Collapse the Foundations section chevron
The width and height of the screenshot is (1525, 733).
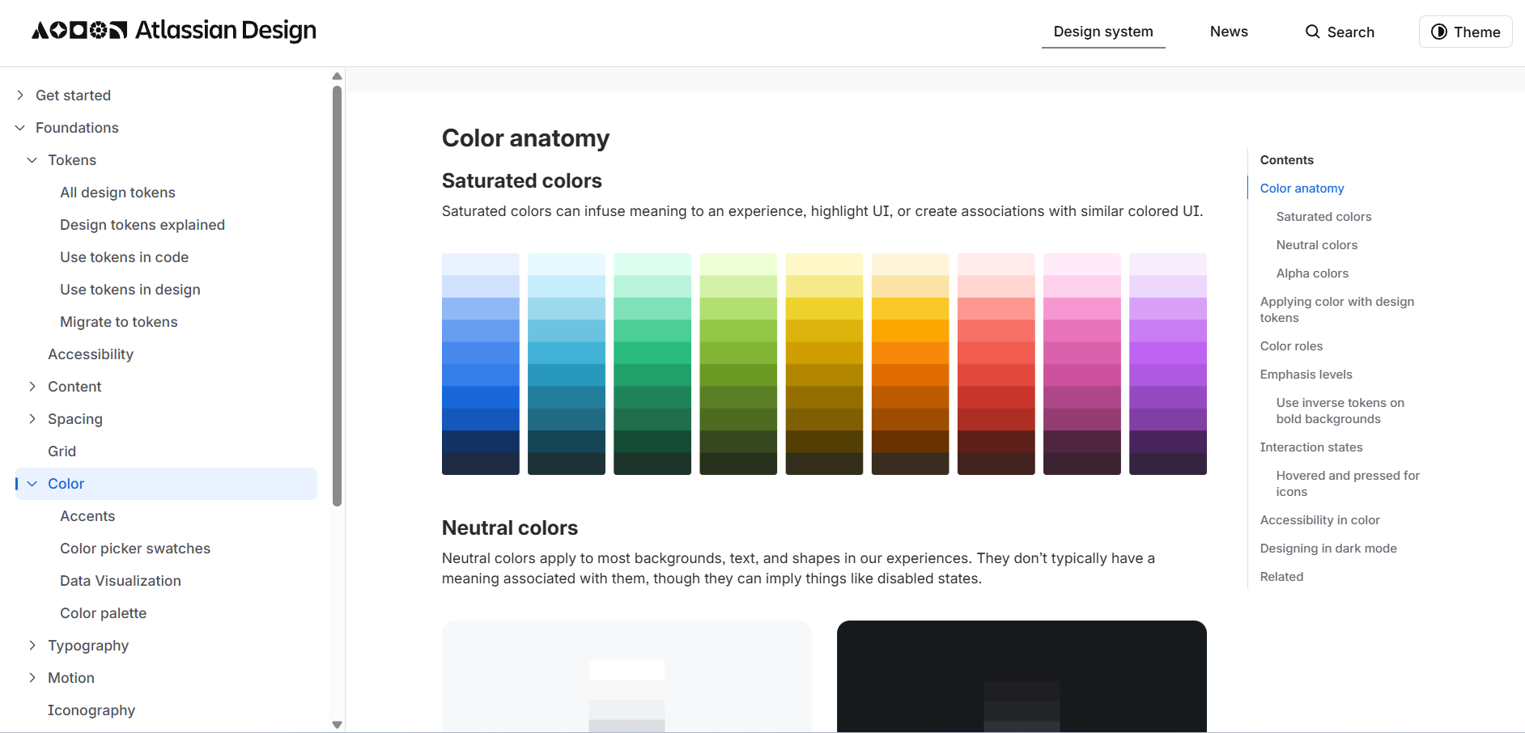pos(20,128)
